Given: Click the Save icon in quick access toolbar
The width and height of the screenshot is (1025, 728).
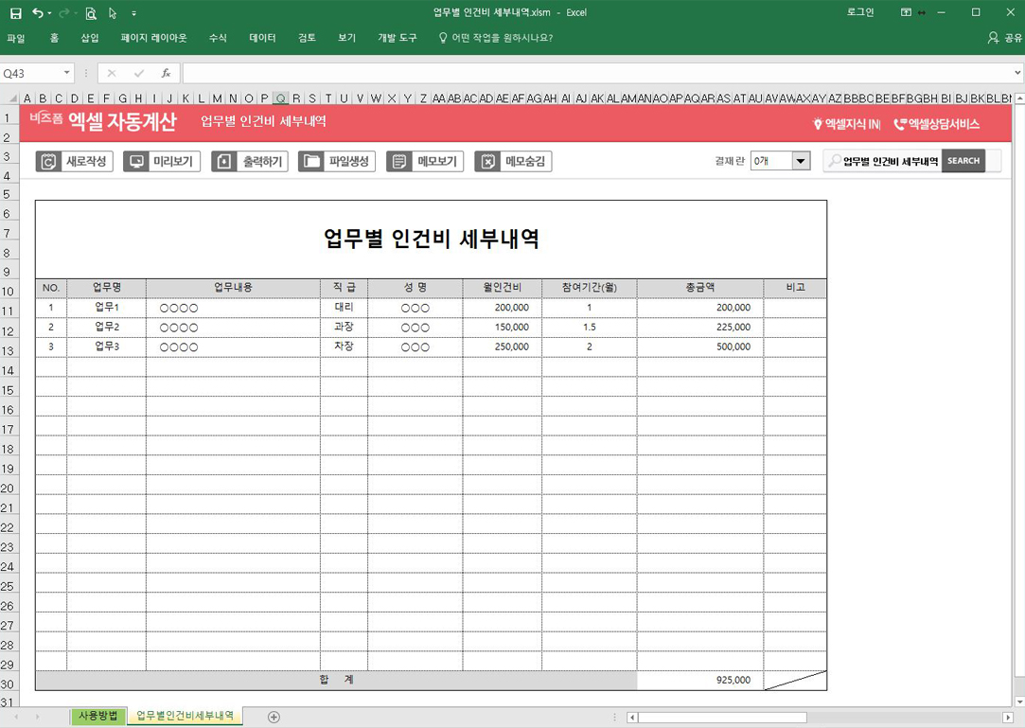Looking at the screenshot, I should 15,13.
